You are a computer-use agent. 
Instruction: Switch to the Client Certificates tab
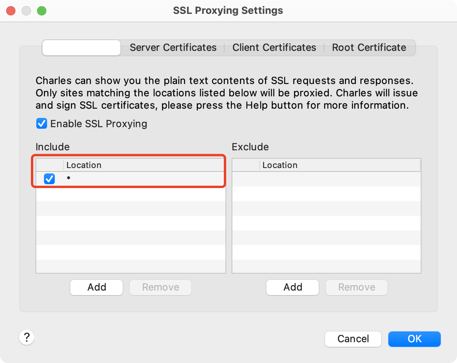[274, 47]
